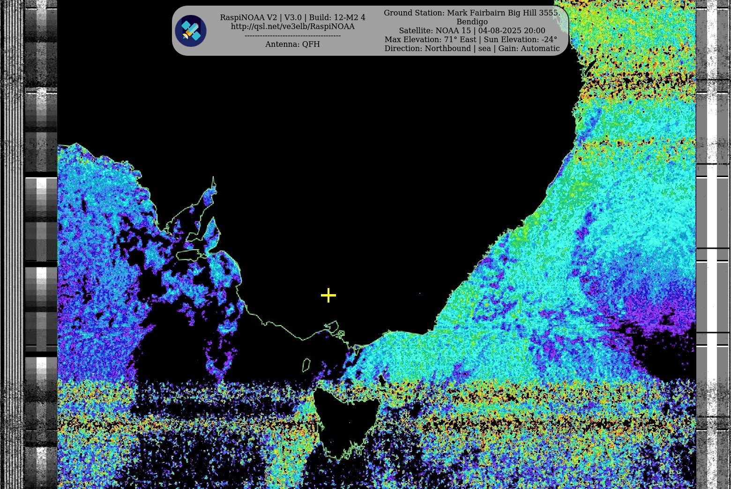Click the Direction: Northbound gain line
Viewport: 731px width, 489px height.
[471, 49]
